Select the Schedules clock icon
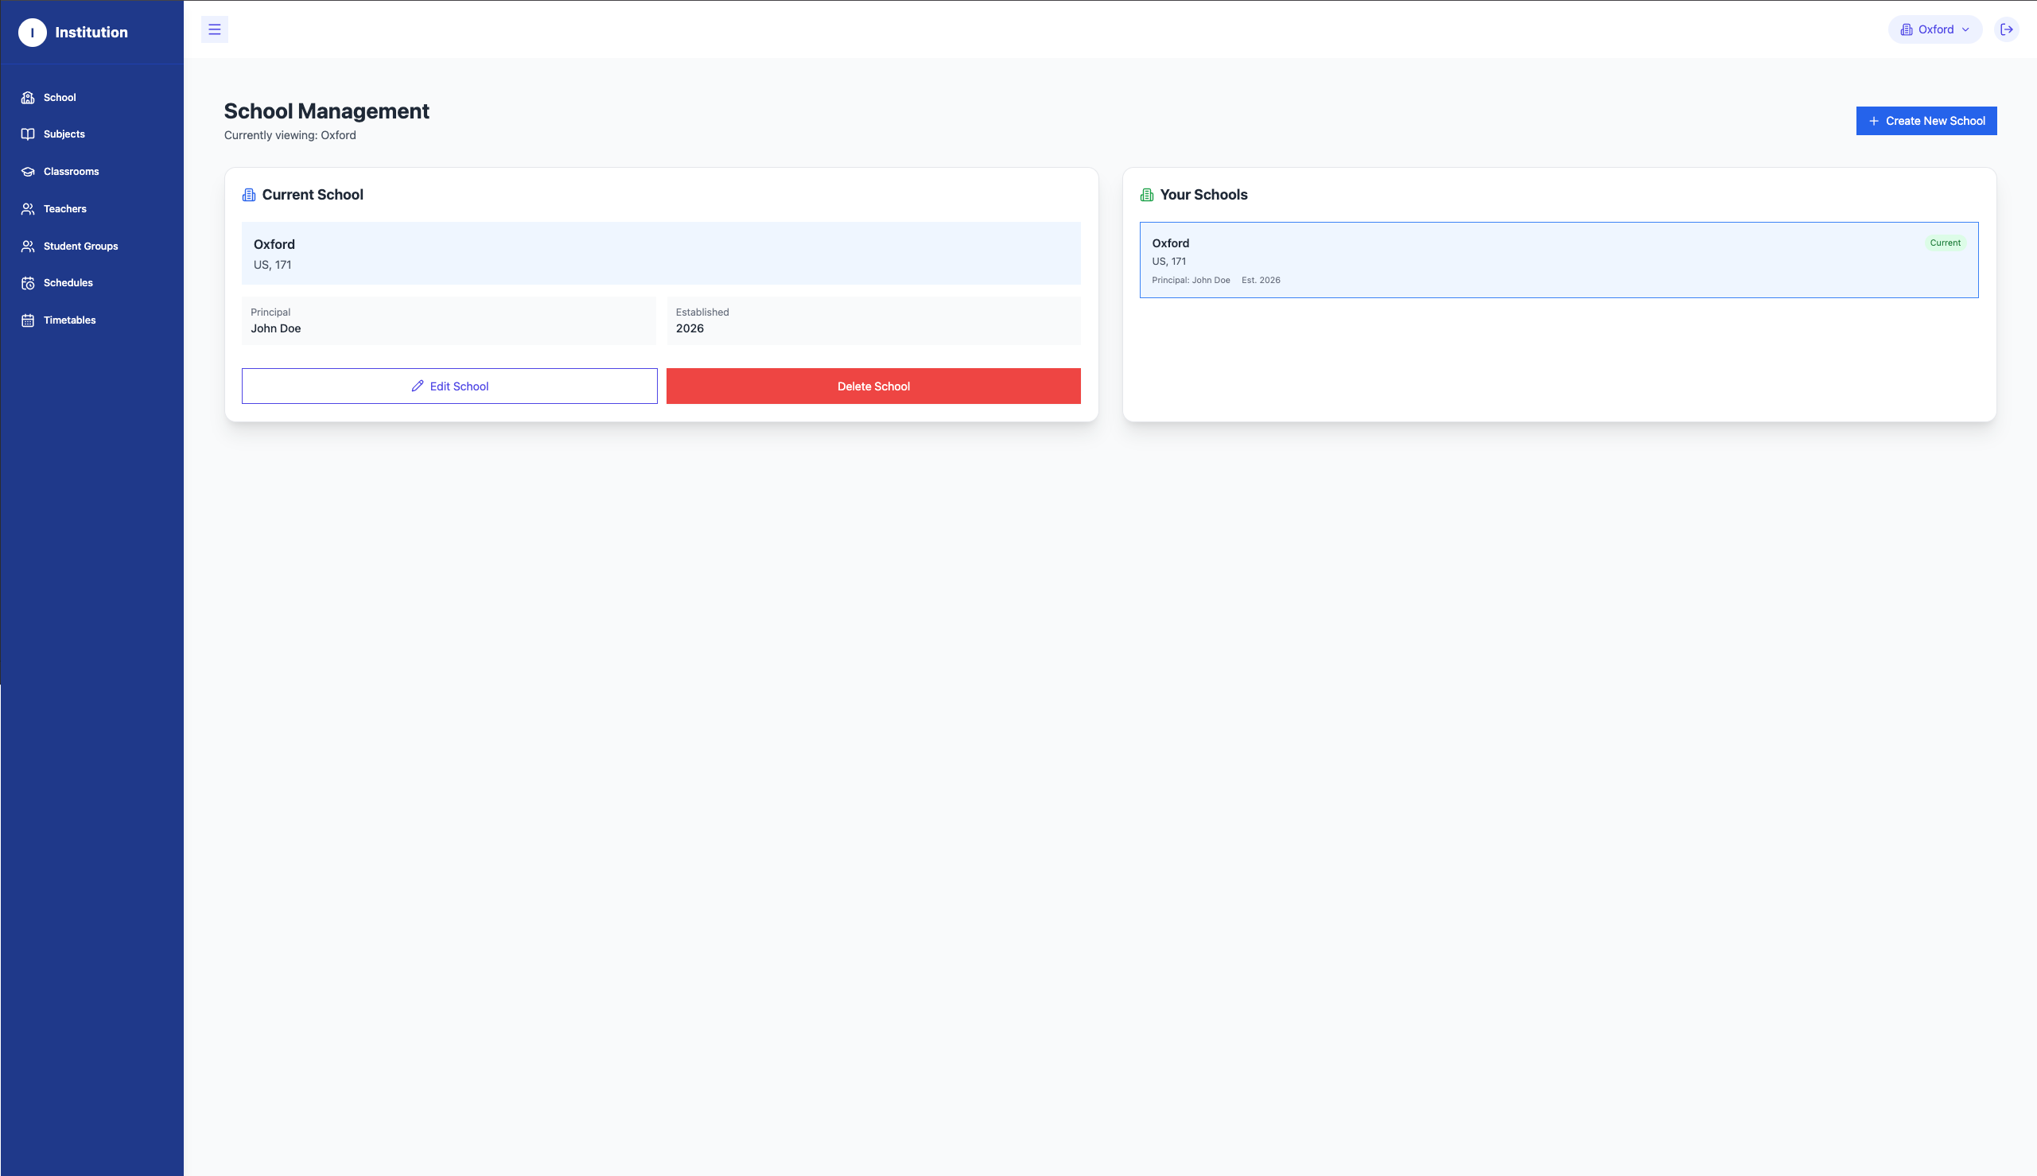The image size is (2037, 1176). coord(29,283)
